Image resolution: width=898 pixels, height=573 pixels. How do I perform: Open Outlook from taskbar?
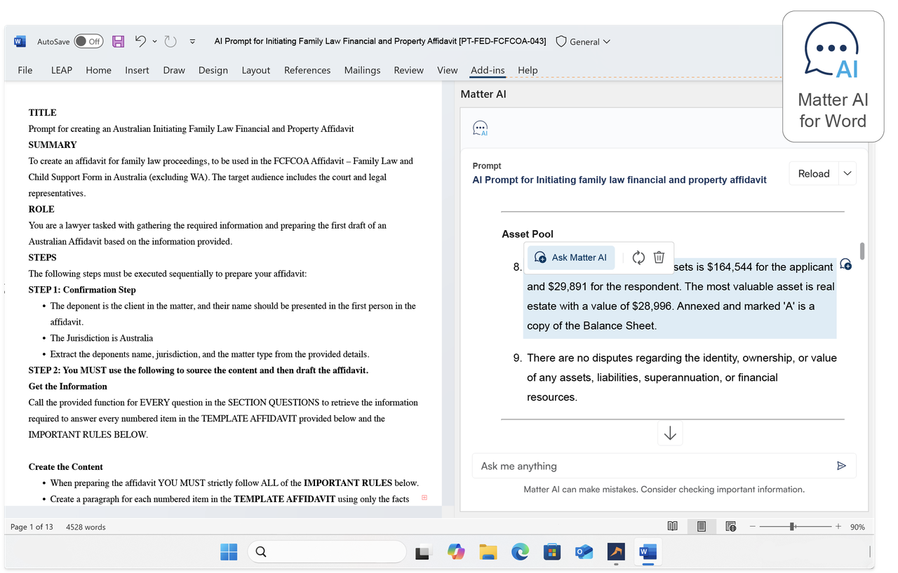(x=584, y=552)
